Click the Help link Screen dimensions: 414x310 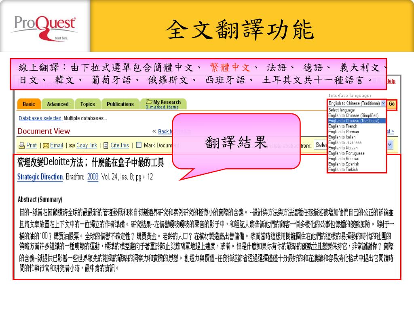click(391, 81)
